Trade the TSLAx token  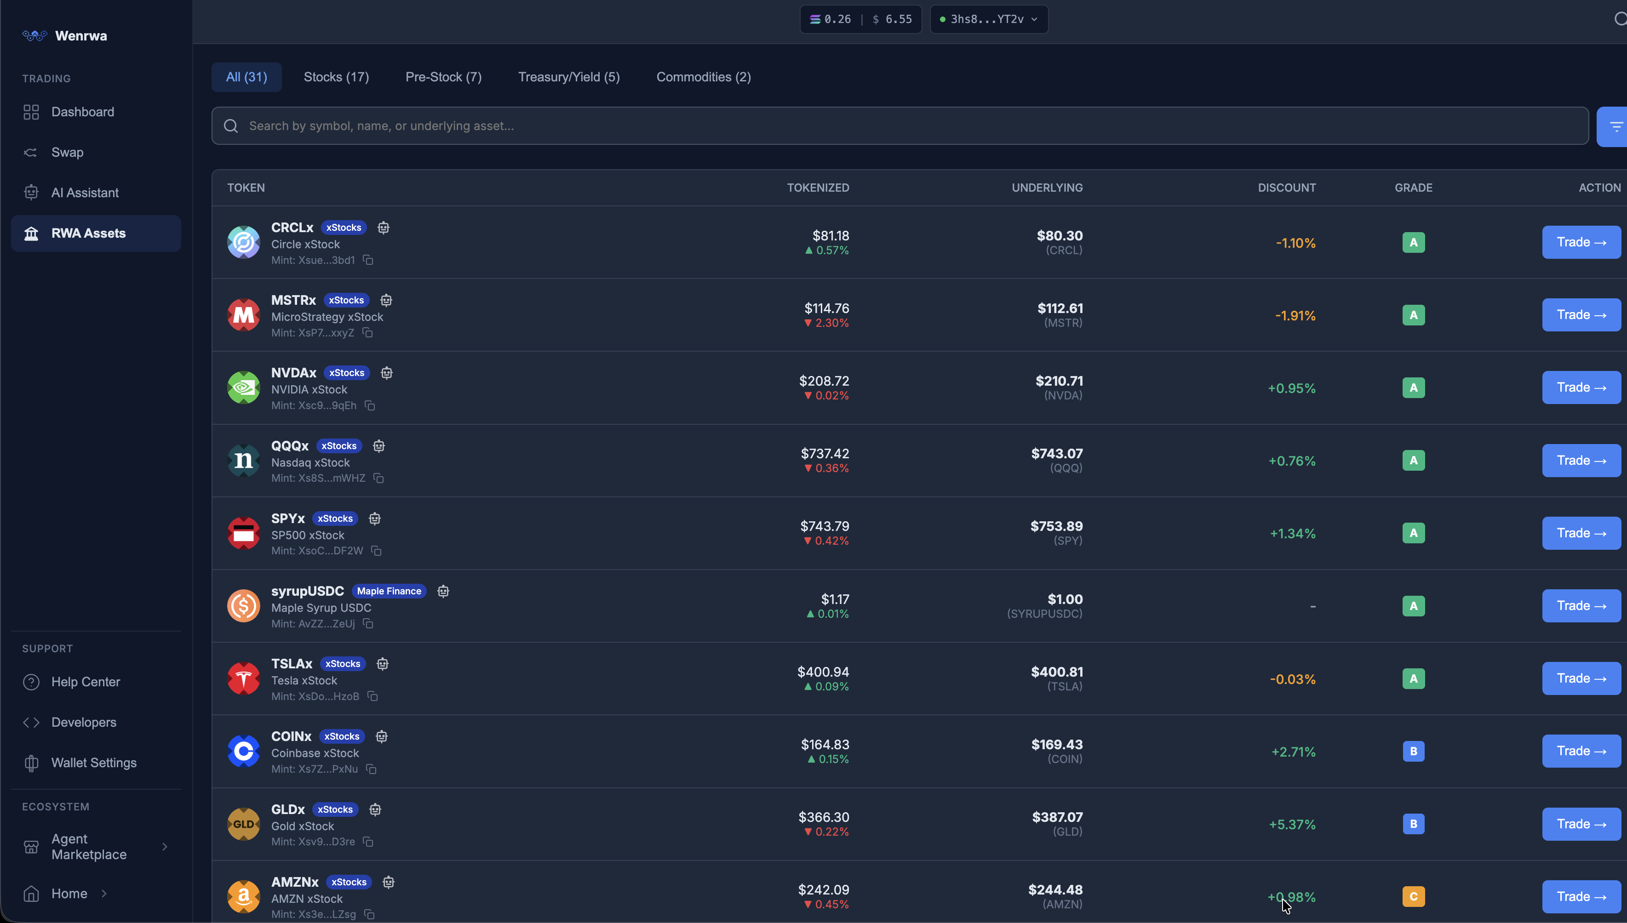coord(1581,678)
